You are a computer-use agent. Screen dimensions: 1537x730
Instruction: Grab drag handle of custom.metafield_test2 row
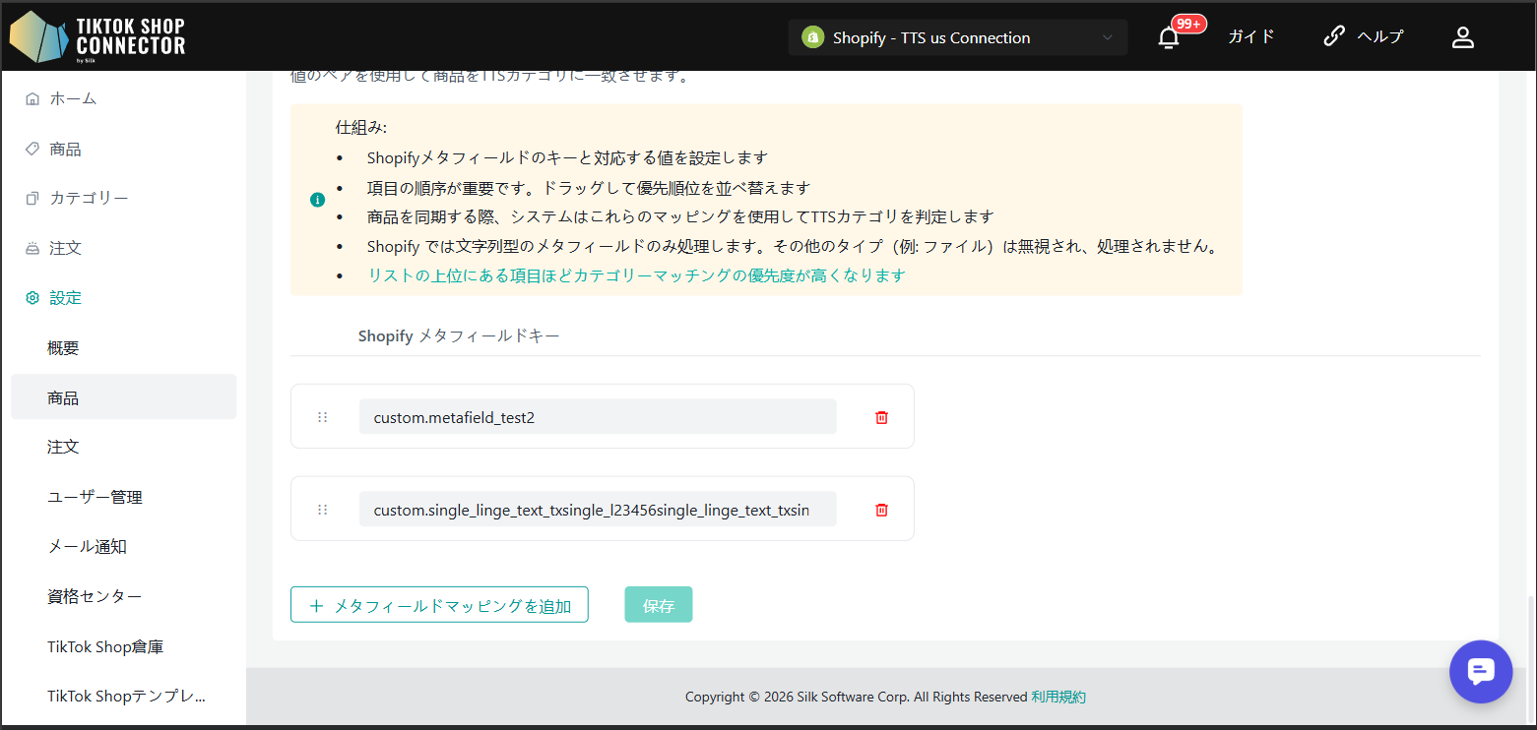pyautogui.click(x=322, y=417)
